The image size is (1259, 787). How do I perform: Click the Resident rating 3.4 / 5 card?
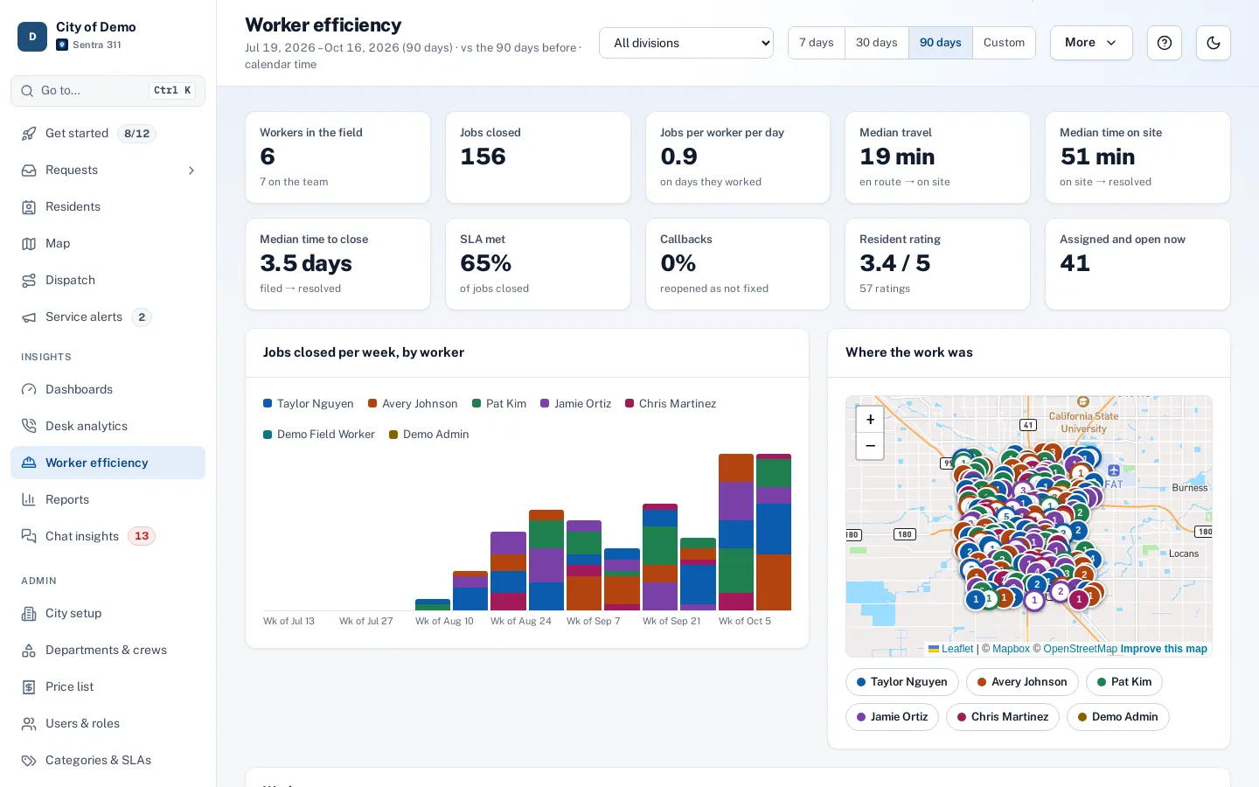(937, 264)
